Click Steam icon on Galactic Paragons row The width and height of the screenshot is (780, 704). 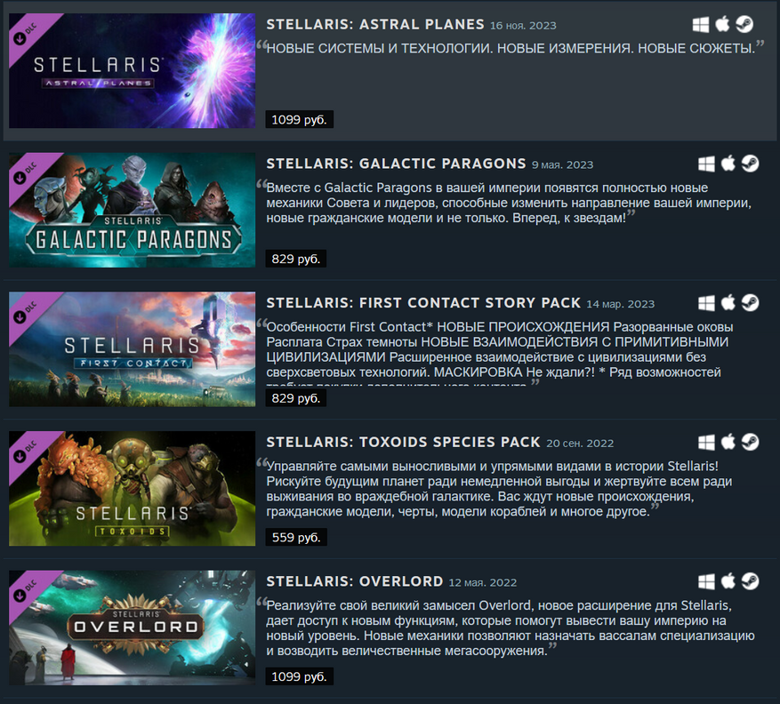[x=750, y=164]
